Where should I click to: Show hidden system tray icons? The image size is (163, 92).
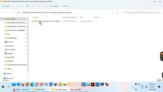coord(133,87)
